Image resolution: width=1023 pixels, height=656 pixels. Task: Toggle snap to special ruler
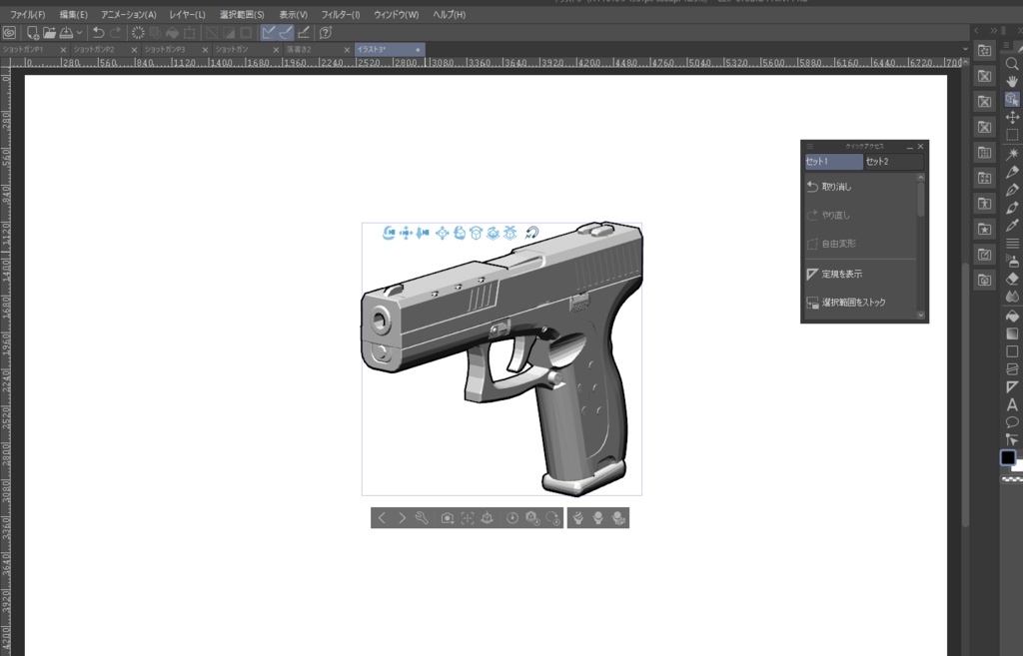pos(286,33)
